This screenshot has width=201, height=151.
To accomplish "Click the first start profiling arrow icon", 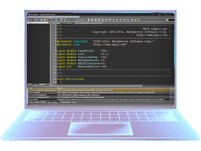I will [114, 20].
